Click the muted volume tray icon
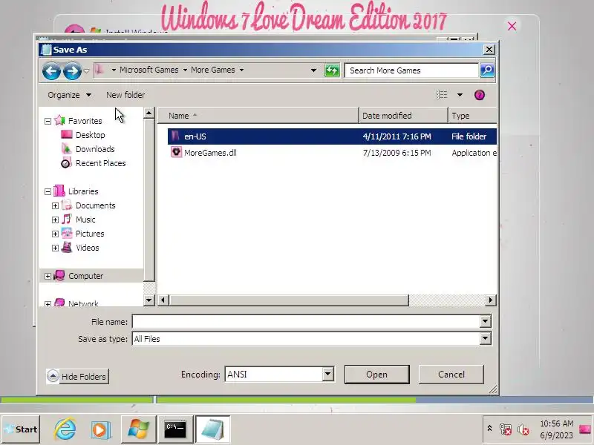Image resolution: width=594 pixels, height=445 pixels. pyautogui.click(x=523, y=430)
